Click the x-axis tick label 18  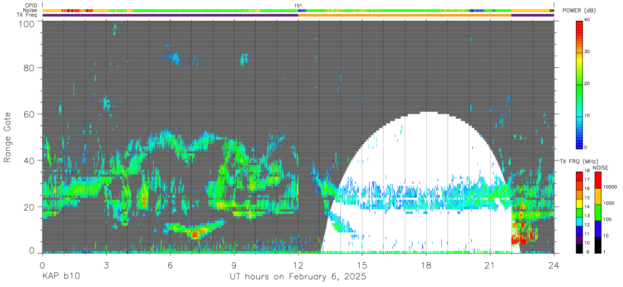click(426, 265)
